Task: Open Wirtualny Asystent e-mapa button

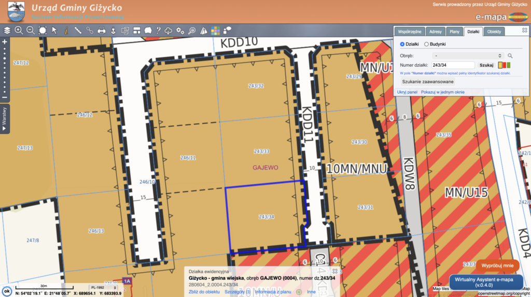Action: point(486,283)
